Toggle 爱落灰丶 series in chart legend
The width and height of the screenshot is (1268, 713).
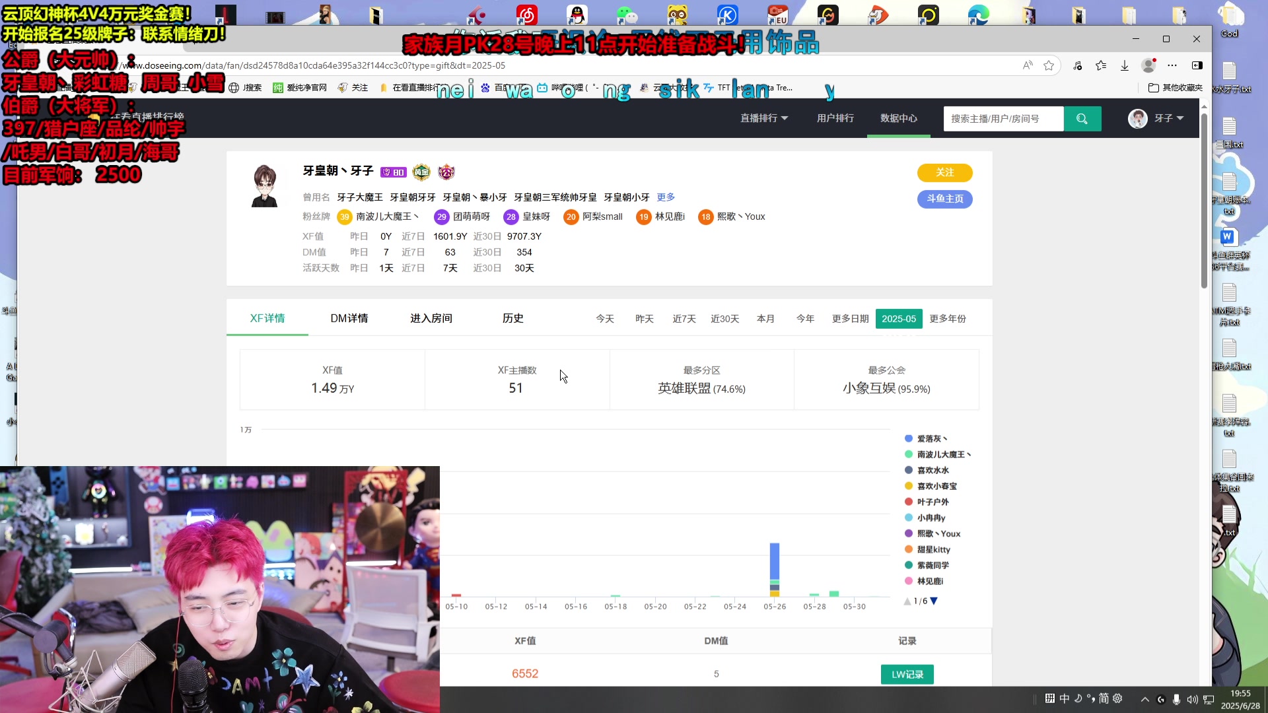point(926,438)
